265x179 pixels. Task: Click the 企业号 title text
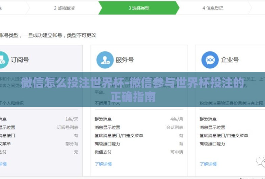click(x=230, y=60)
